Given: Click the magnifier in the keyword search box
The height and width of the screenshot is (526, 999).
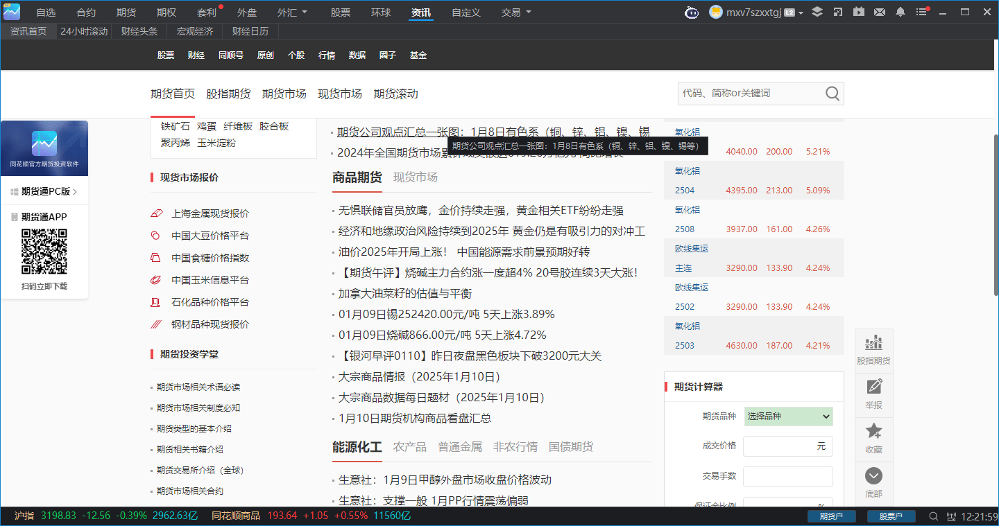Looking at the screenshot, I should 832,94.
